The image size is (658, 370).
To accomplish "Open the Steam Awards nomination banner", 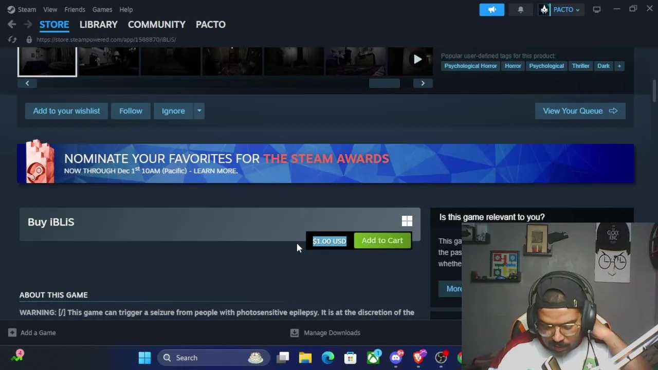I will (x=325, y=163).
